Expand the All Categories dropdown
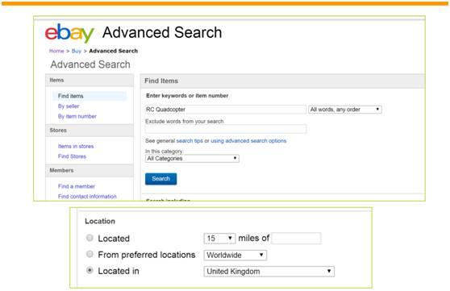Image resolution: width=450 pixels, height=291 pixels. pyautogui.click(x=192, y=159)
